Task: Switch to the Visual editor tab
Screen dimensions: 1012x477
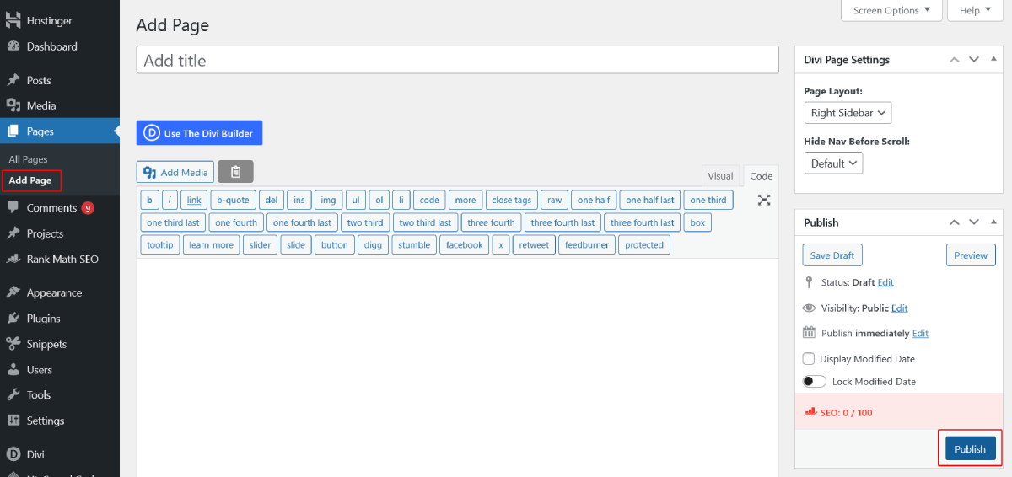Action: (x=720, y=176)
